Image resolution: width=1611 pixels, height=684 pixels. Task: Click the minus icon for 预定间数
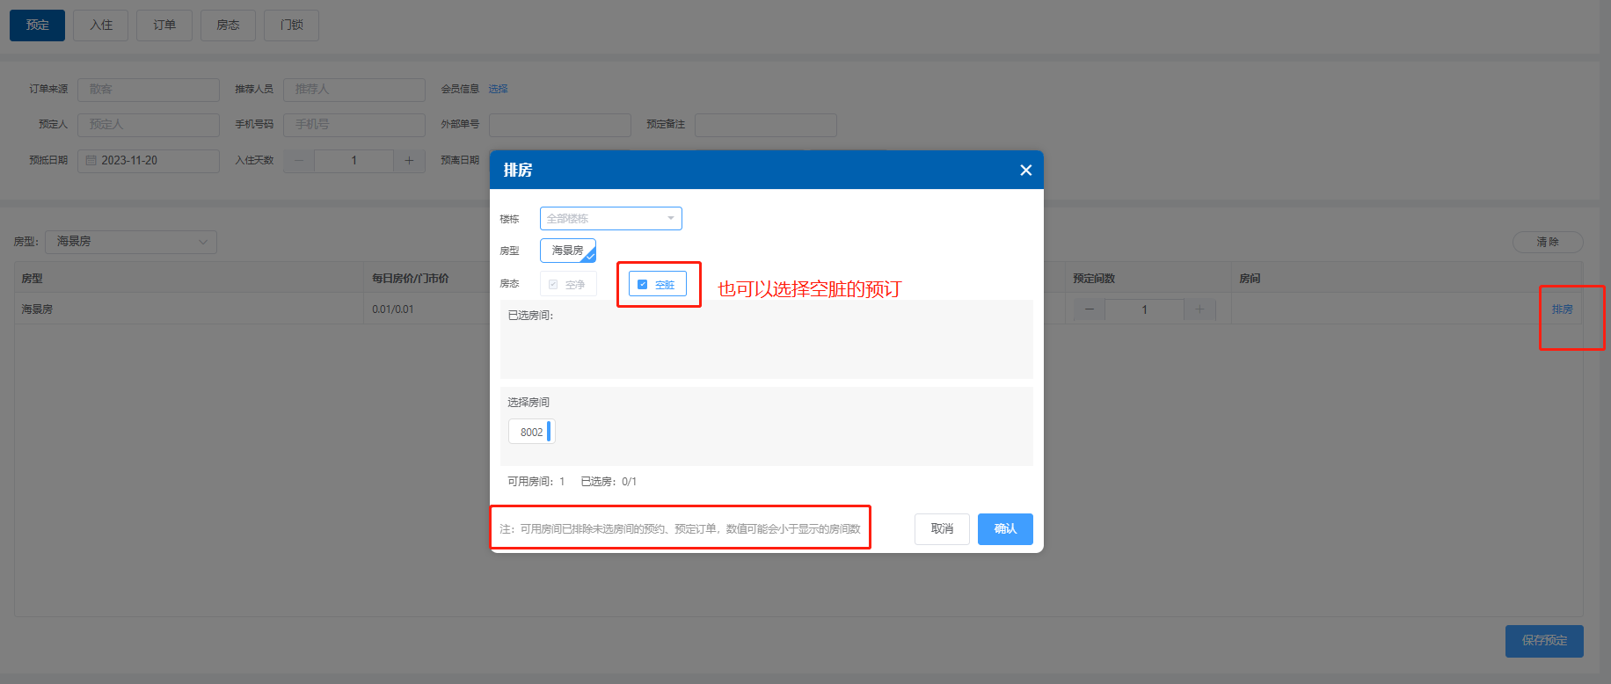pos(1090,309)
